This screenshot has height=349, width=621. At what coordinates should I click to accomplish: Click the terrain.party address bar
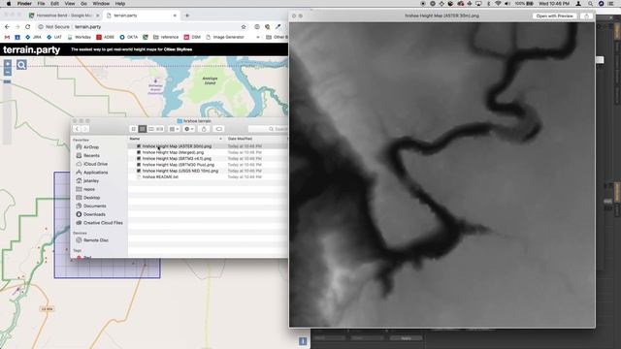pos(139,27)
